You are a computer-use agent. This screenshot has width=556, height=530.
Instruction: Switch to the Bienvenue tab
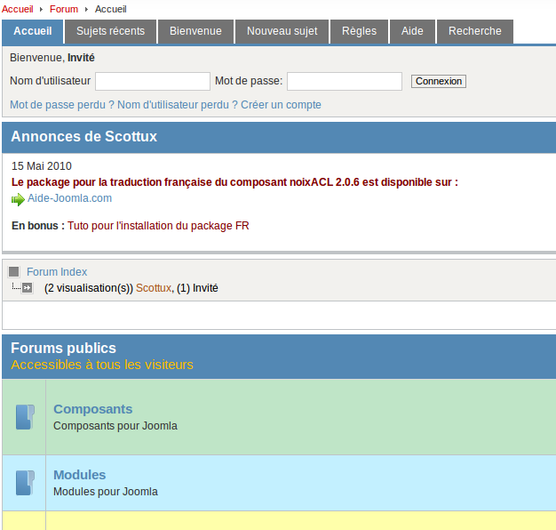(x=195, y=31)
